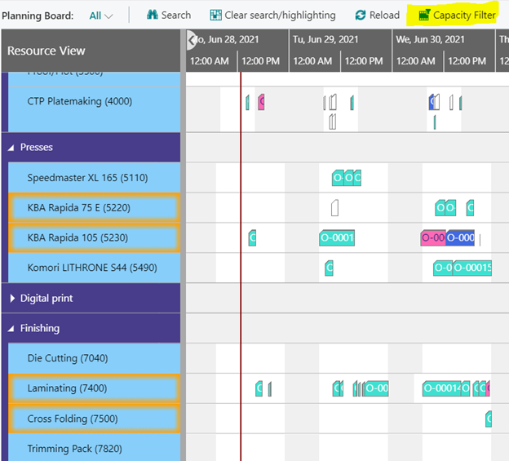This screenshot has width=509, height=461.
Task: Select Speedmaster XL 165 (5110) resource
Action: [87, 178]
